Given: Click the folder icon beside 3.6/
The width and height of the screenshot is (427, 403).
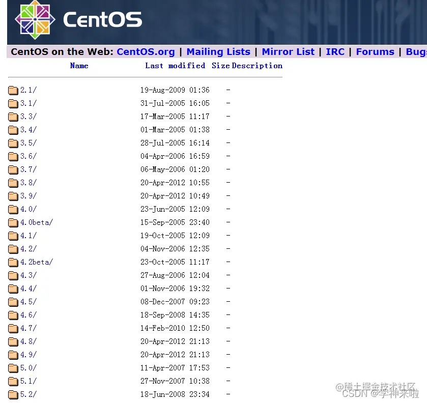Looking at the screenshot, I should (x=13, y=156).
